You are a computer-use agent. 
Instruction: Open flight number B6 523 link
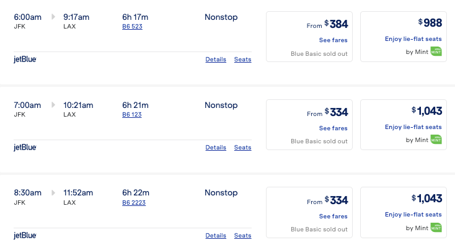pyautogui.click(x=131, y=27)
